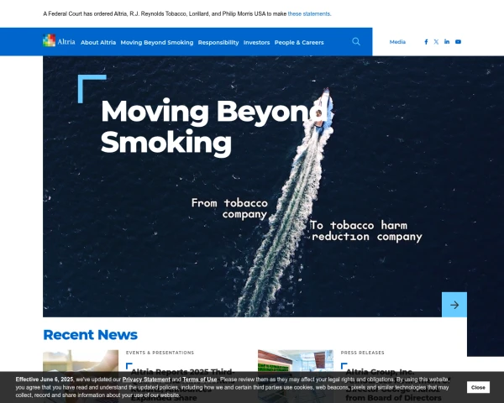Click the Events & Presentations news thumbnail

(81, 361)
